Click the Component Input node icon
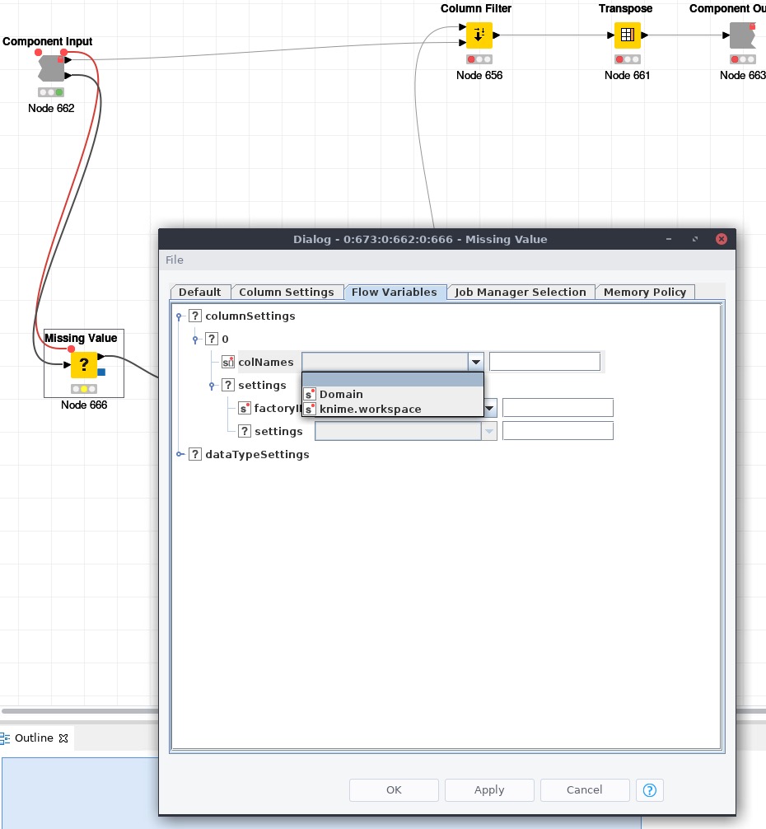This screenshot has height=829, width=766. pos(51,68)
